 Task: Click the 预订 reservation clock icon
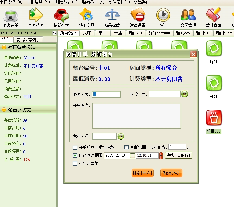[x=163, y=17]
